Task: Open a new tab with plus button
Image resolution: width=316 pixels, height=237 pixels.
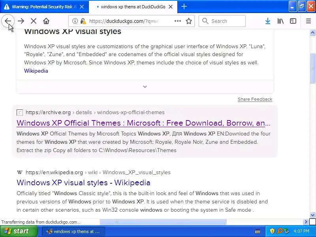Action: click(184, 7)
